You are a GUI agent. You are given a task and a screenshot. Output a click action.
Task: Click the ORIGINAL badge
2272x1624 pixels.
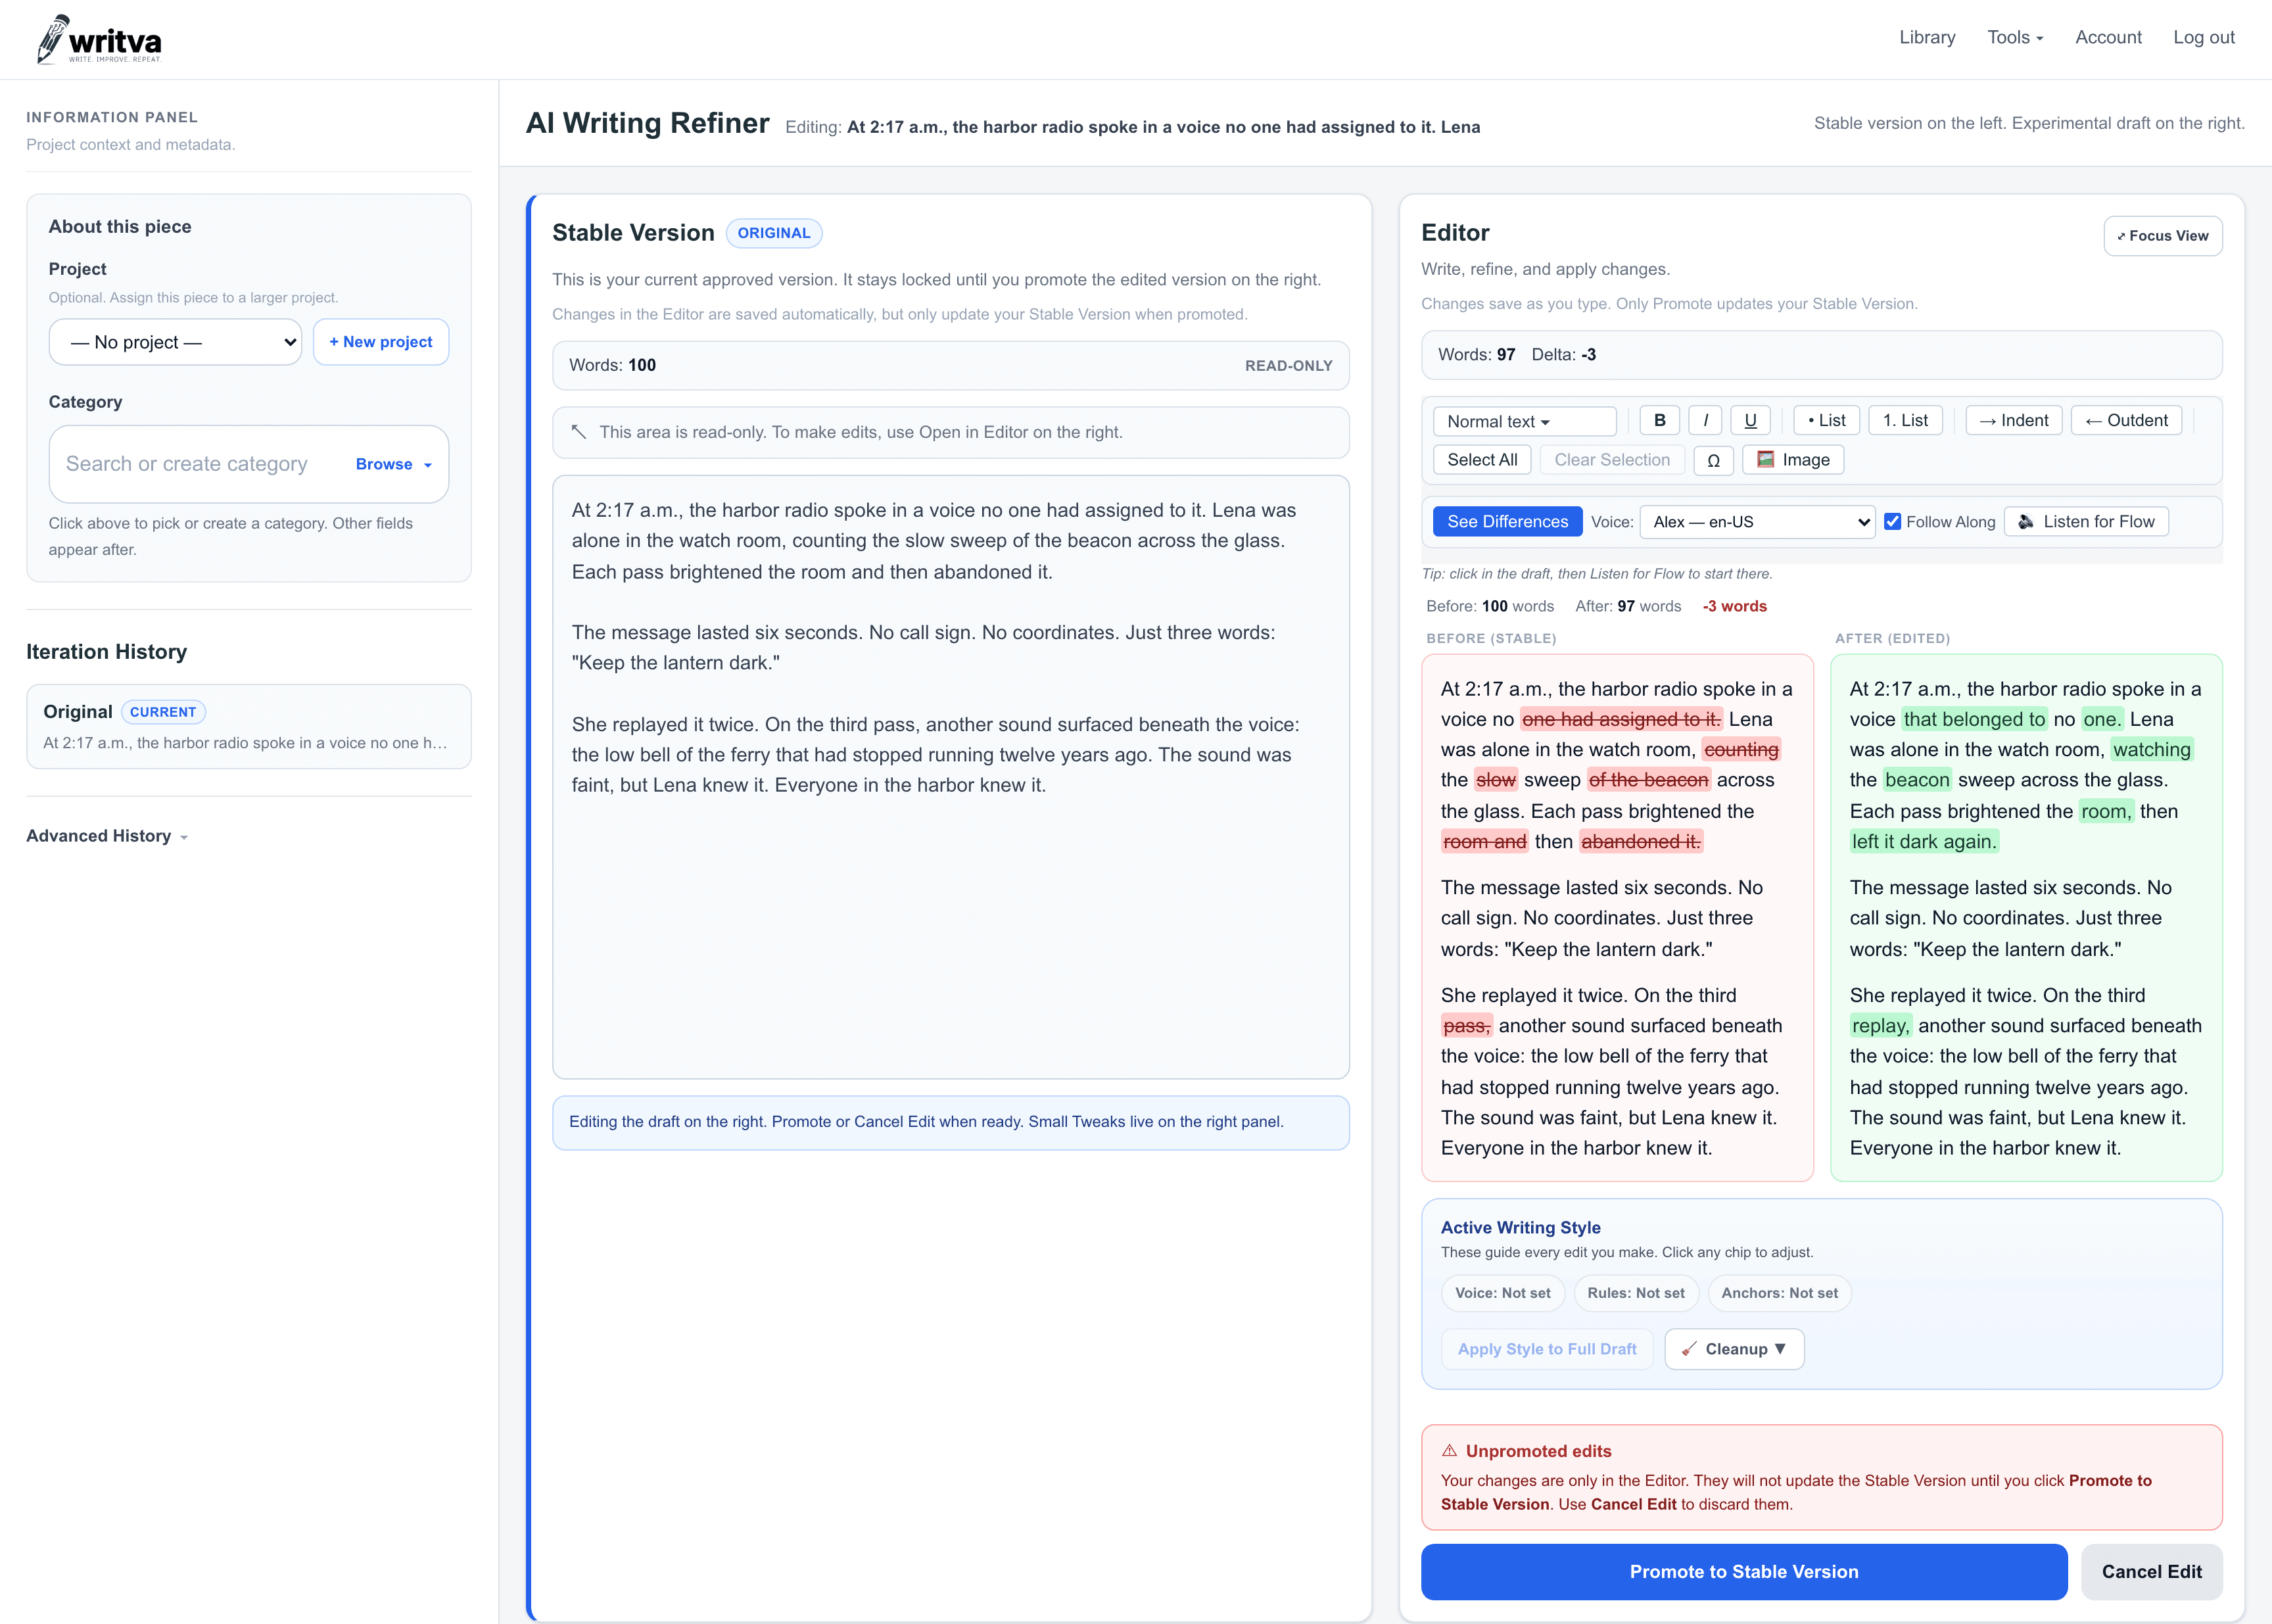773,233
